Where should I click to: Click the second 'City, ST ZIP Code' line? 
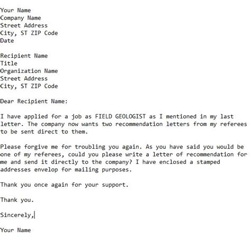point(29,86)
